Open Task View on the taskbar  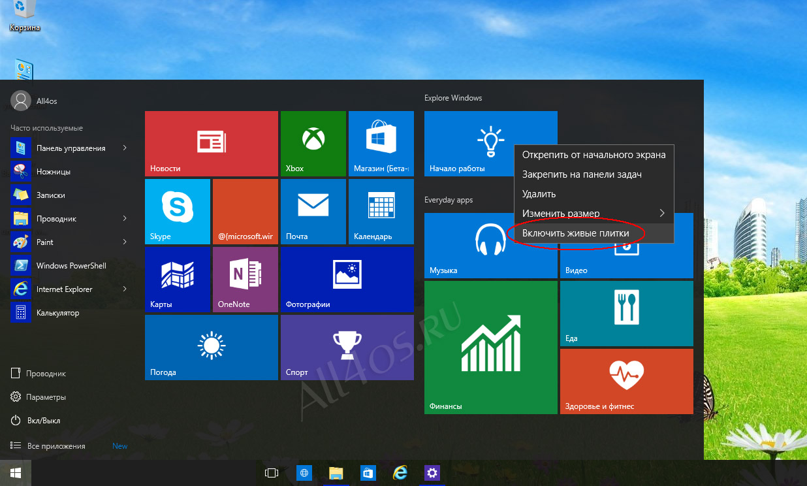click(x=272, y=473)
